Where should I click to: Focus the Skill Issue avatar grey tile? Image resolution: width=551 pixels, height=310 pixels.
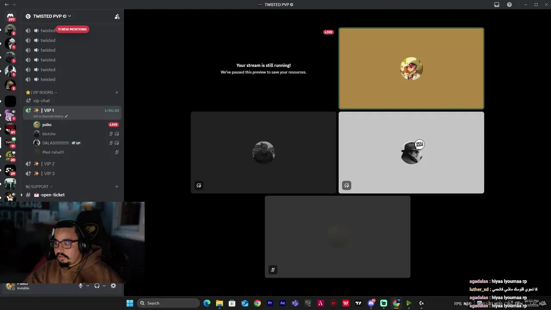(411, 152)
